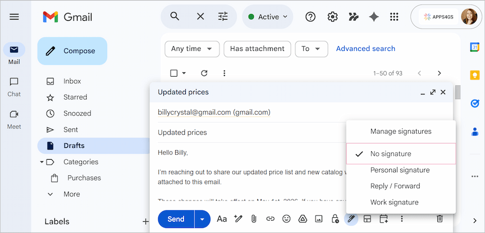The height and width of the screenshot is (233, 485).
Task: Show search options sliders icon
Action: pyautogui.click(x=223, y=17)
